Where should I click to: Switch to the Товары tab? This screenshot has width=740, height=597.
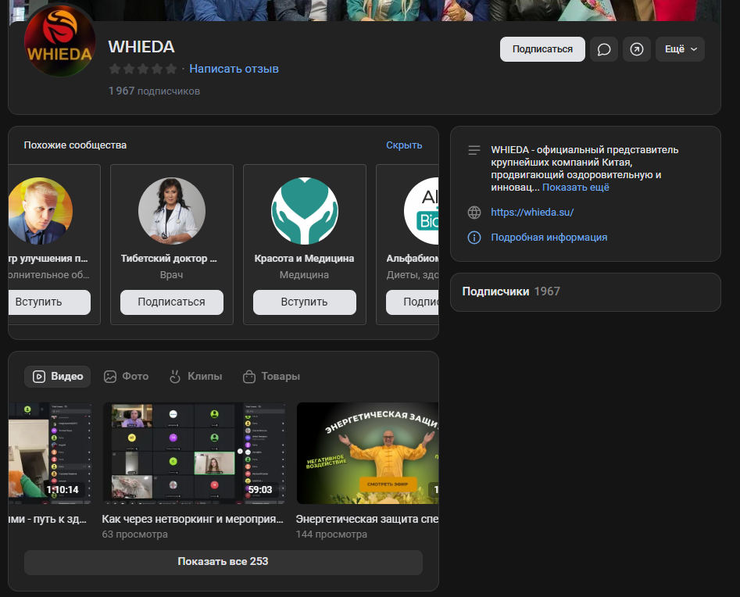[x=271, y=376]
